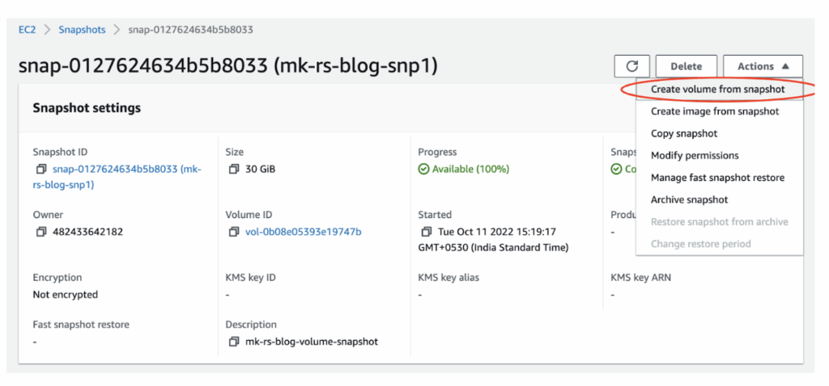Choose Manage fast snapshot restore
This screenshot has width=829, height=386.
point(717,178)
